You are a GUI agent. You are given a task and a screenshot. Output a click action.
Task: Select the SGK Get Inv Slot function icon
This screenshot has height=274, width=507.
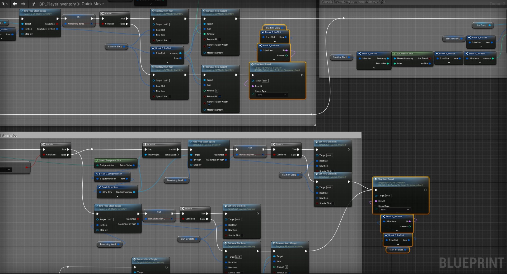394,53
